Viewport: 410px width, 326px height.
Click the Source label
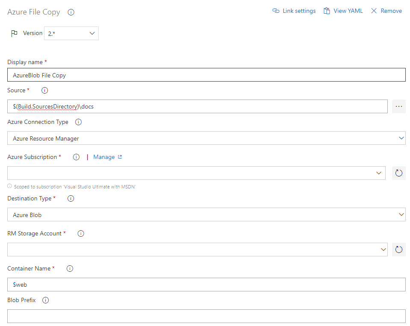[x=16, y=91]
